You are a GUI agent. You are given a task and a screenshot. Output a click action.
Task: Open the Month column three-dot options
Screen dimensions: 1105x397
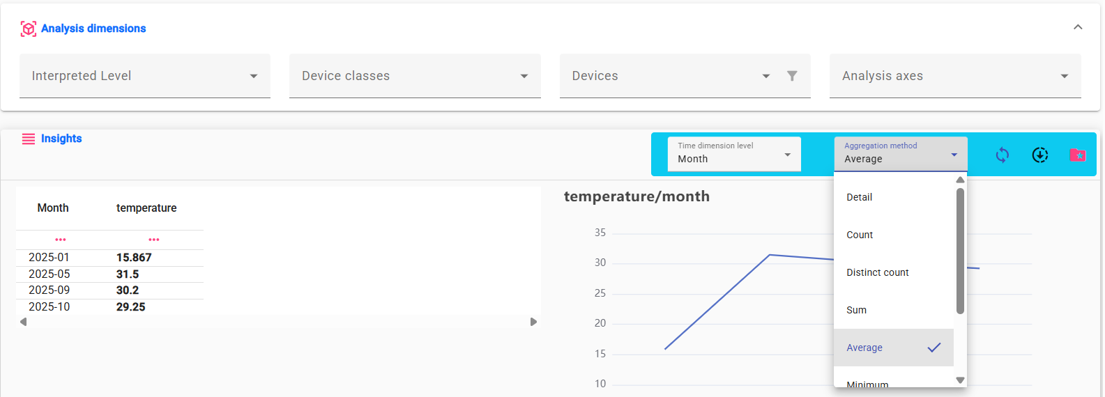61,240
